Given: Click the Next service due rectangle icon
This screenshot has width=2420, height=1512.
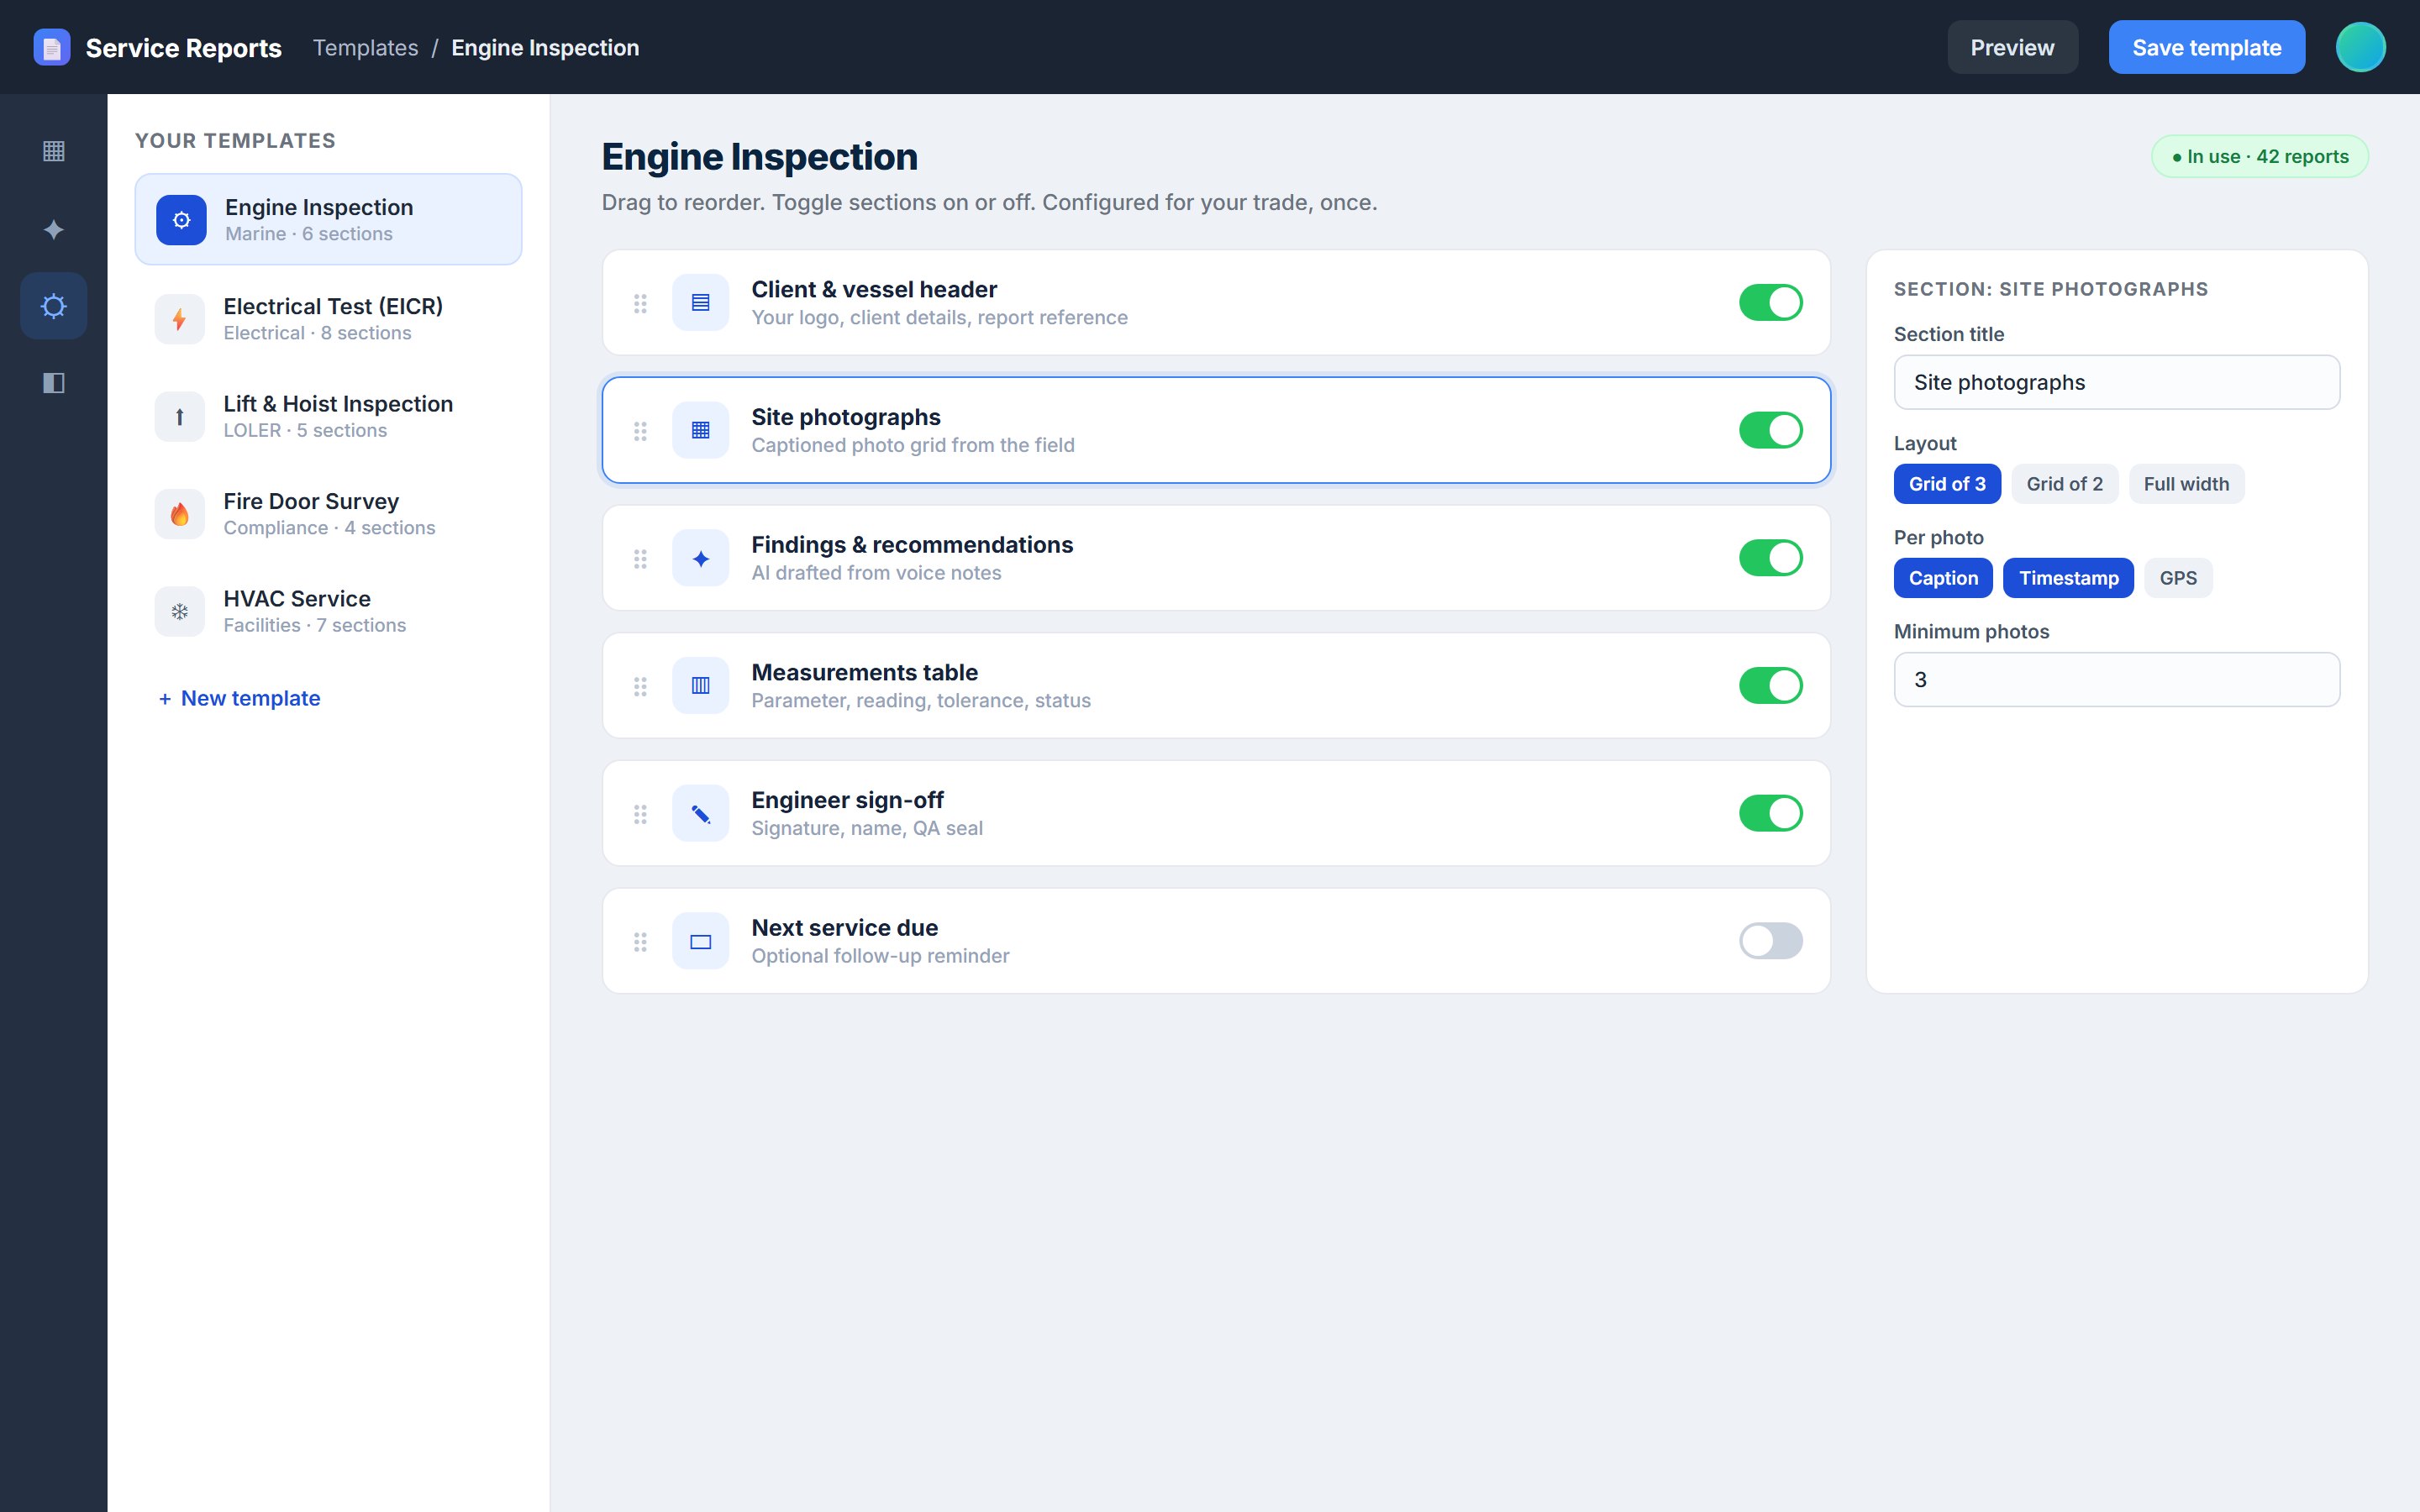Looking at the screenshot, I should tap(701, 941).
